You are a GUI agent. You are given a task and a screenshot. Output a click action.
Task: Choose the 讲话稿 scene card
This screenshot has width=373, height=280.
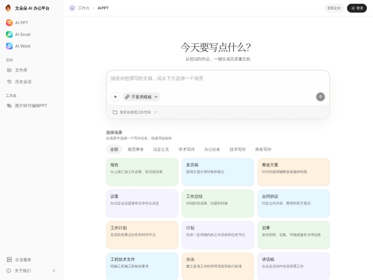pyautogui.click(x=294, y=266)
